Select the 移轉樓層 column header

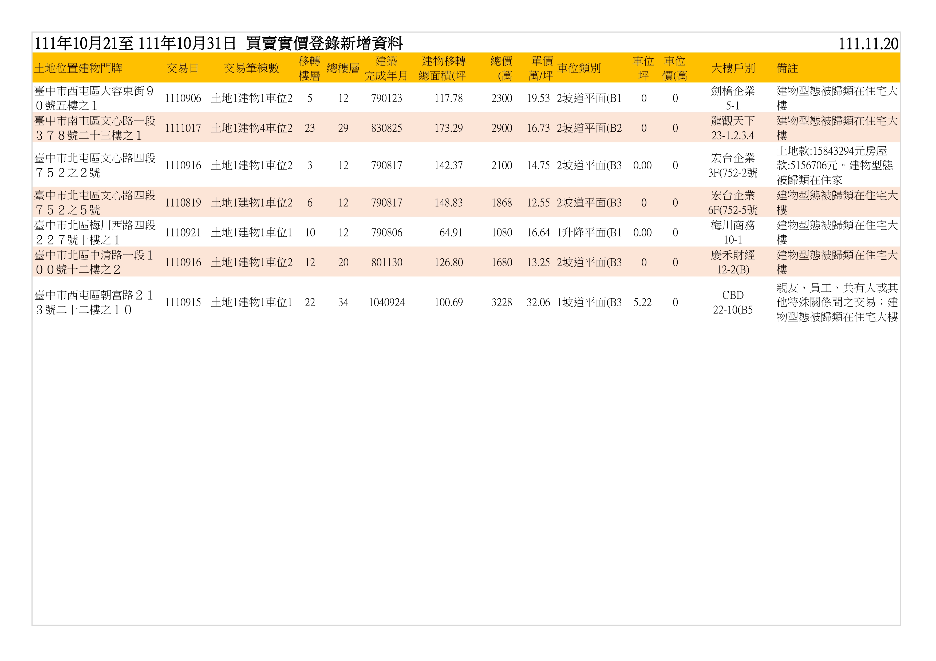point(309,68)
